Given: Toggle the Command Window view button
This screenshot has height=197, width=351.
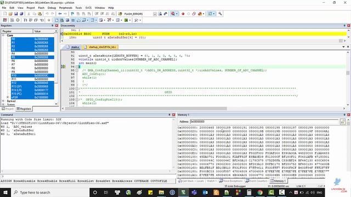Looking at the screenshot, I should [x=56, y=20].
